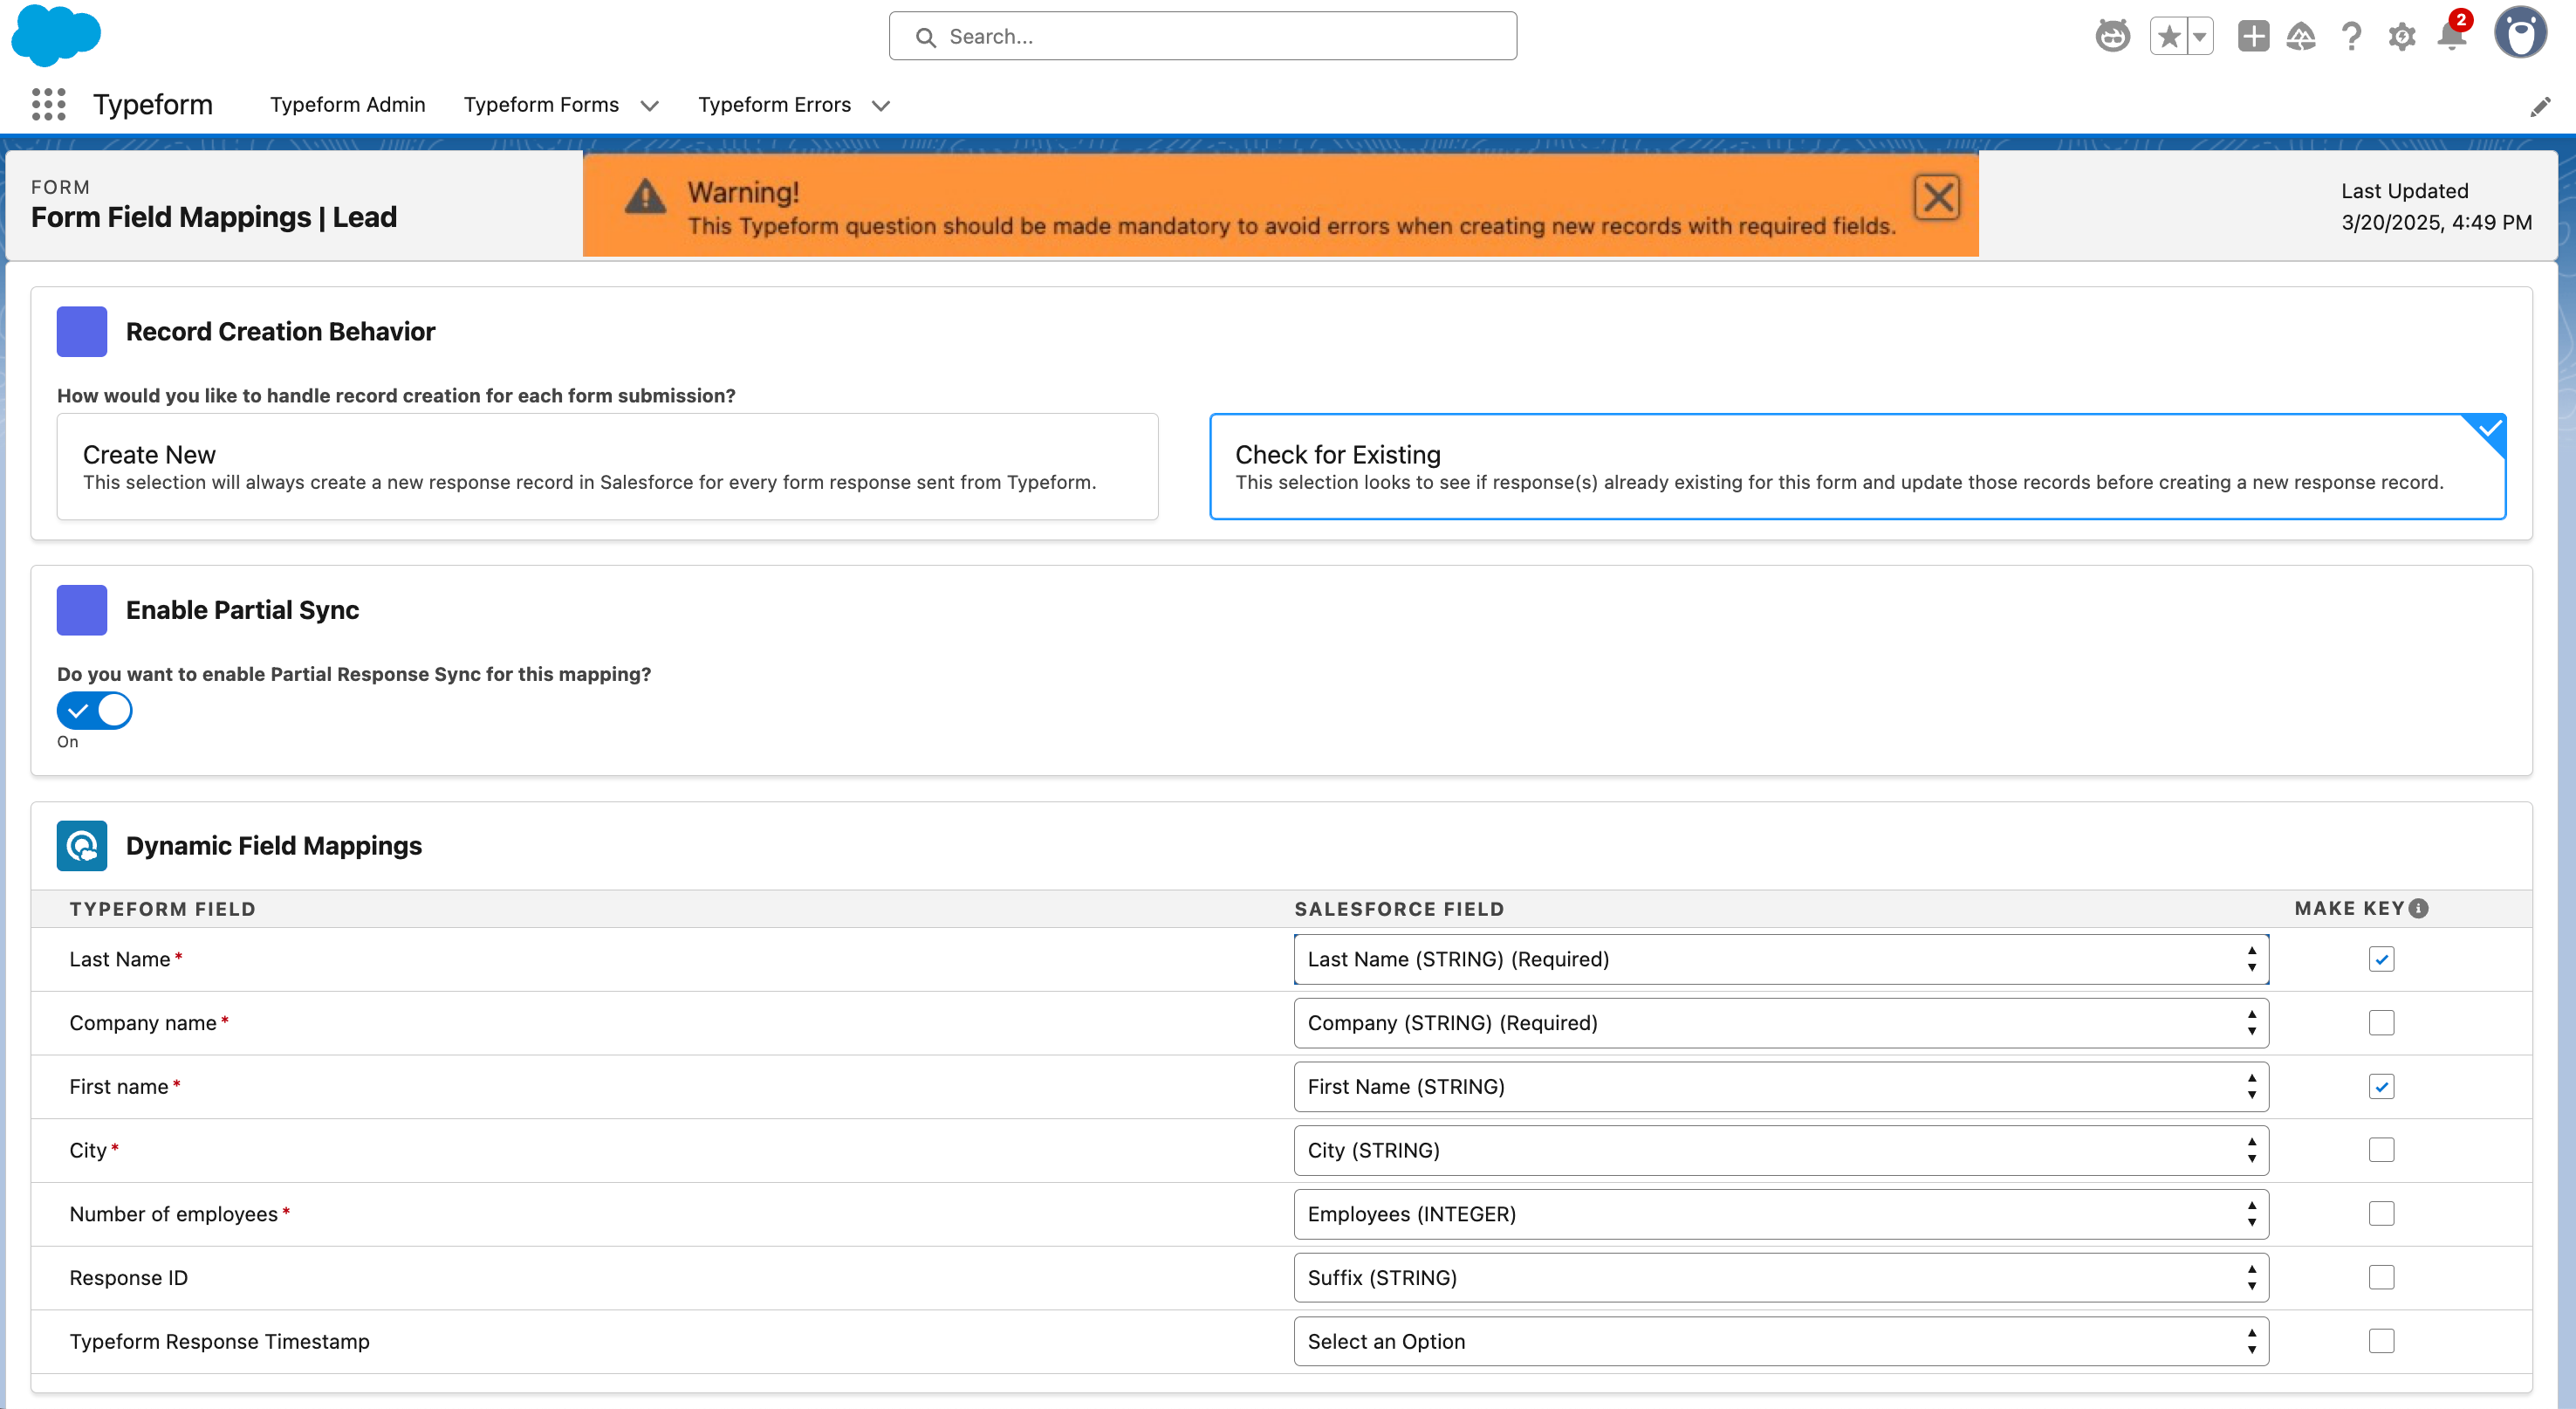Click the Trailhead guidance icon
This screenshot has height=1409, width=2576.
2301,37
